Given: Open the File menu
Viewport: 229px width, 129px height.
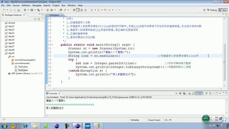Looking at the screenshot, I should (x=3, y=5).
